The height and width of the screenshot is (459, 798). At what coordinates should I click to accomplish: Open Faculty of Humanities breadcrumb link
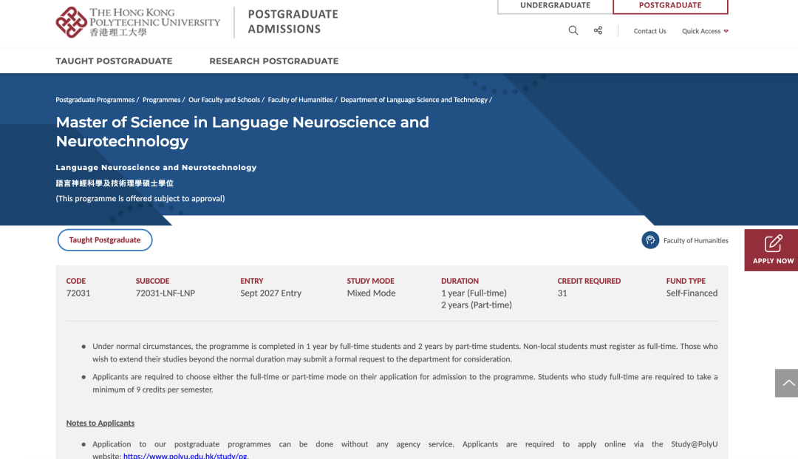(x=300, y=100)
